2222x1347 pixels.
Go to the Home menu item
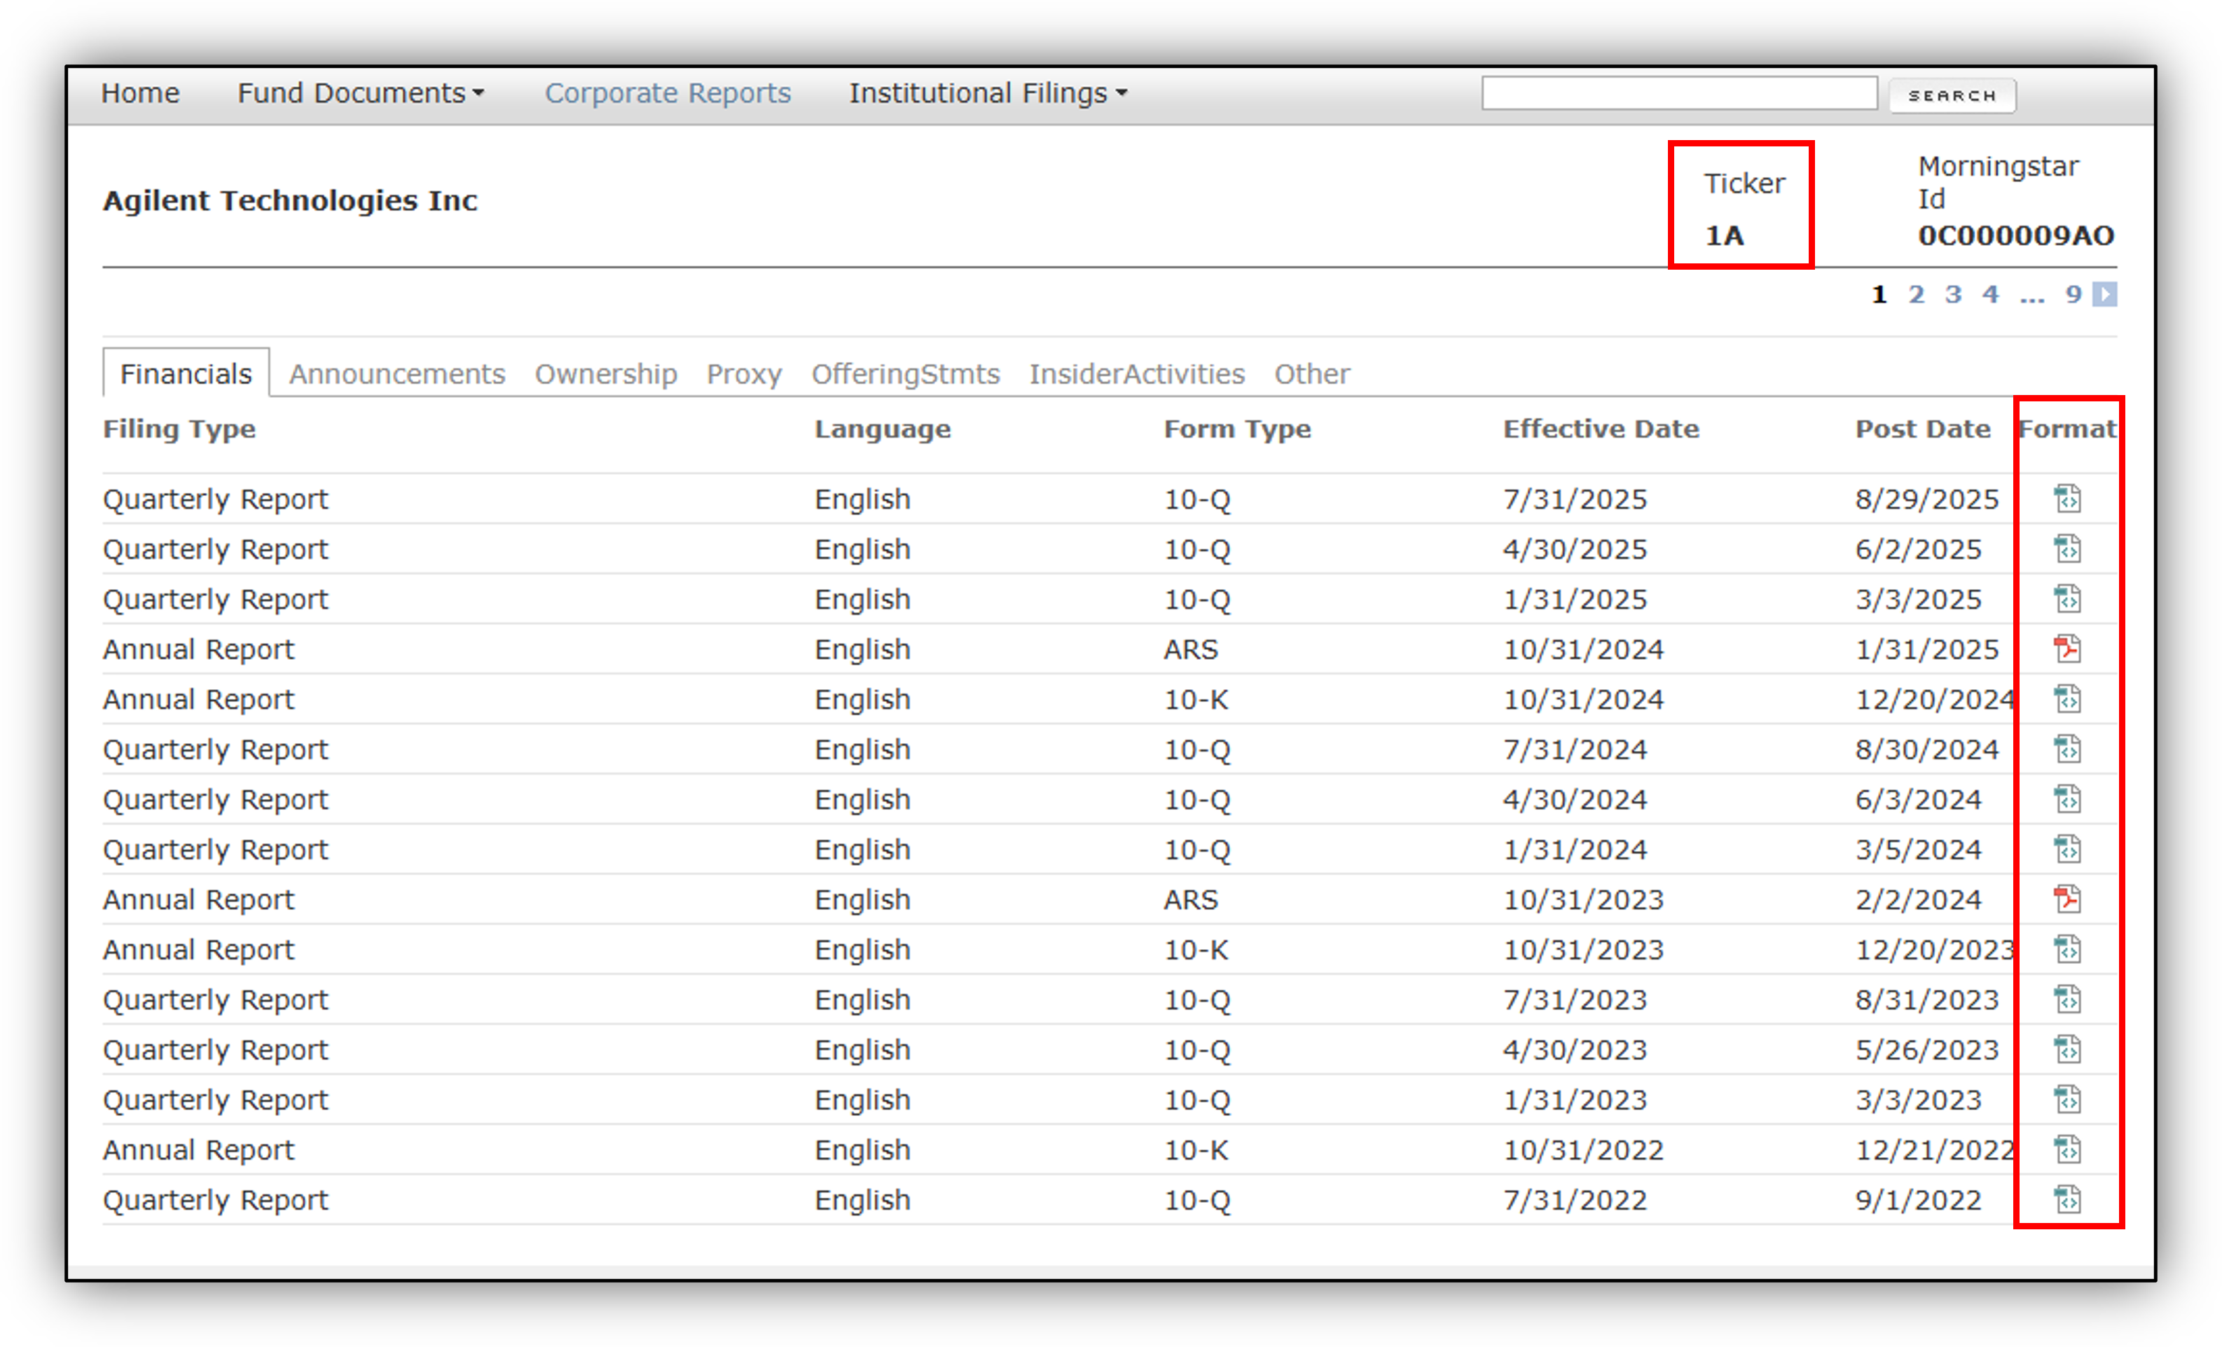tap(140, 93)
